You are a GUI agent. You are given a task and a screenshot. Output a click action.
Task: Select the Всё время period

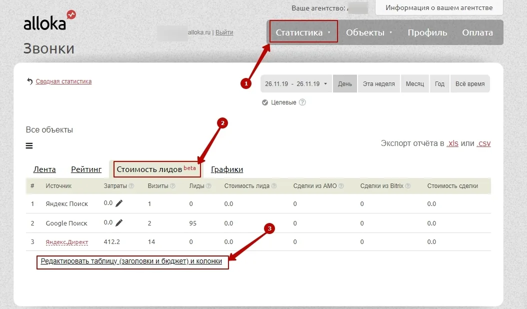click(470, 83)
